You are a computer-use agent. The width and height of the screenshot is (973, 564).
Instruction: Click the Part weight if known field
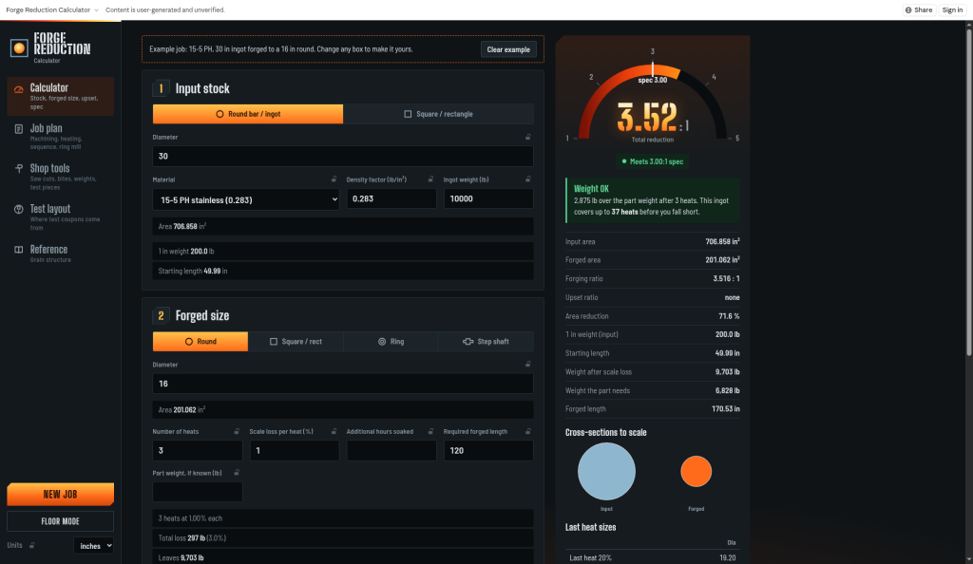198,492
